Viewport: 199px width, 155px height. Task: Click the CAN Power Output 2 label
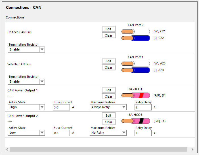click(23, 116)
